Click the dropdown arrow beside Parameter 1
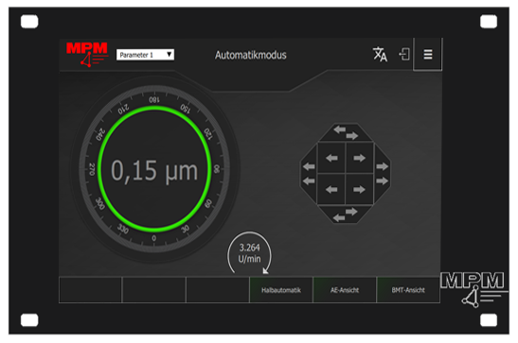Viewport: 518px width, 343px height. tap(170, 55)
